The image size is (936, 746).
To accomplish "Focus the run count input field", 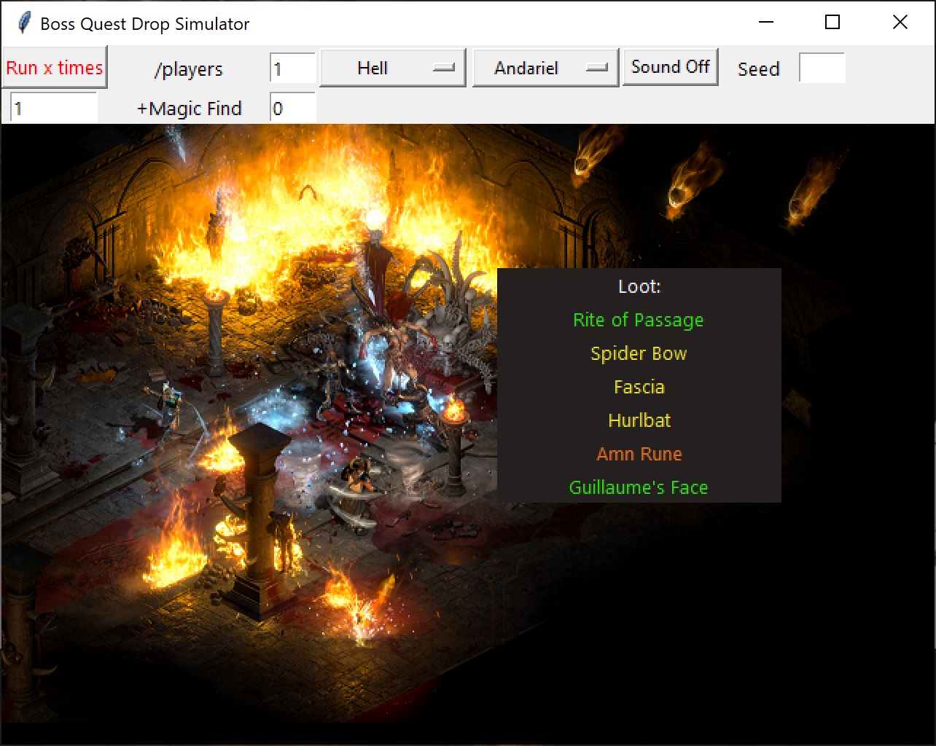I will click(53, 109).
